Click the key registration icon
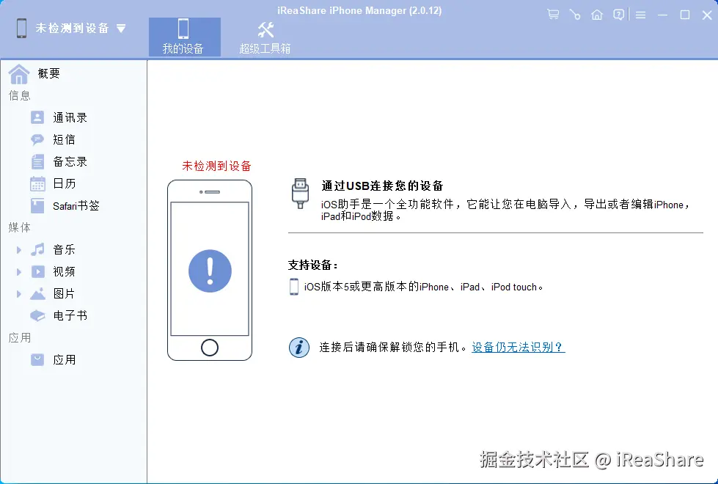Screen dimensions: 718x484 click(x=575, y=15)
